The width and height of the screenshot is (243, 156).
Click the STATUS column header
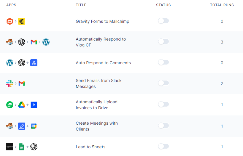tap(163, 5)
